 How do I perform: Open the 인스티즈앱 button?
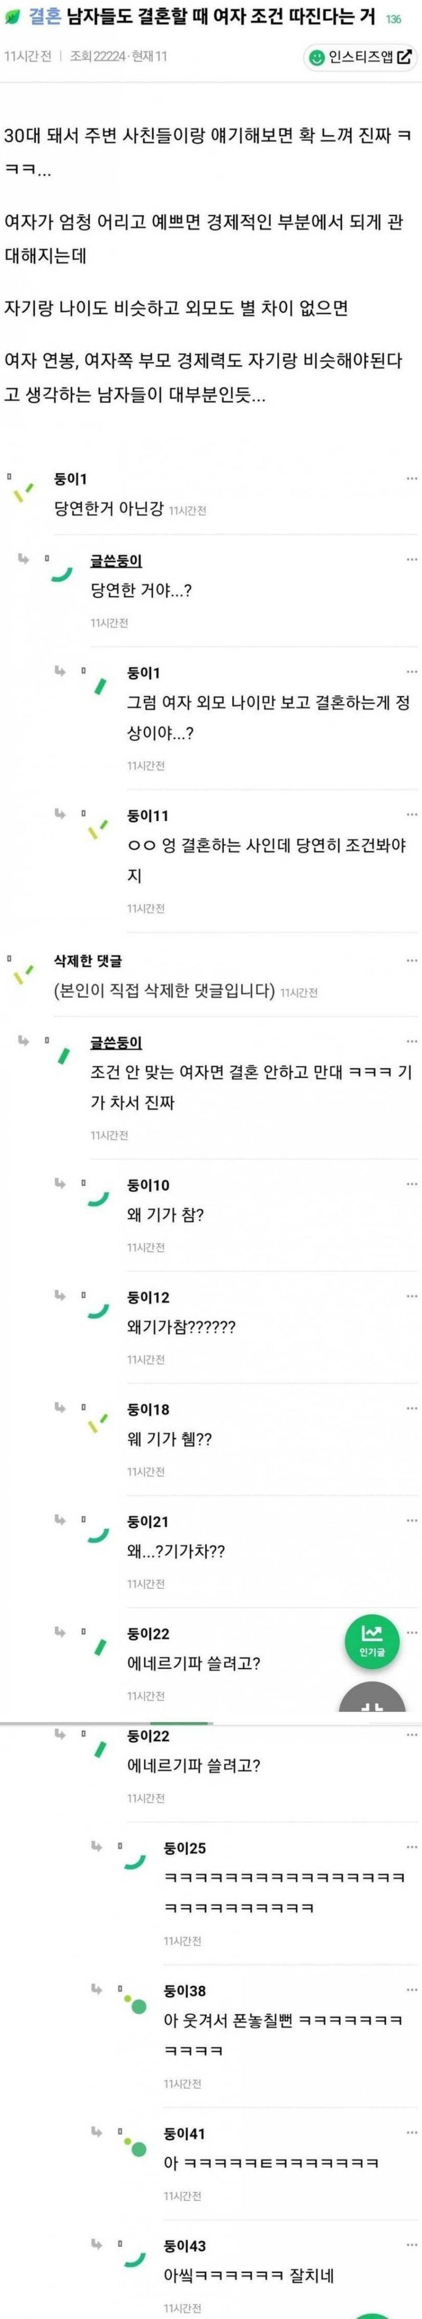(361, 57)
